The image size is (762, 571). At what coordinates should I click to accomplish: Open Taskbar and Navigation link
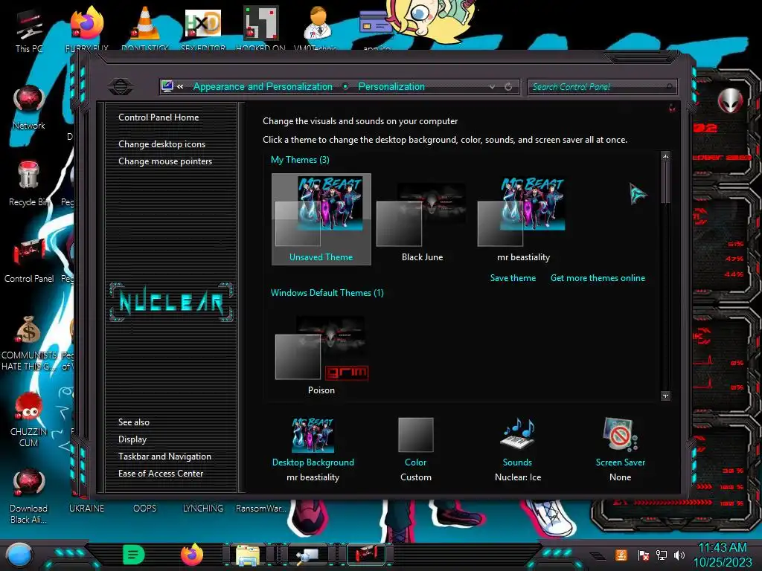click(x=164, y=457)
